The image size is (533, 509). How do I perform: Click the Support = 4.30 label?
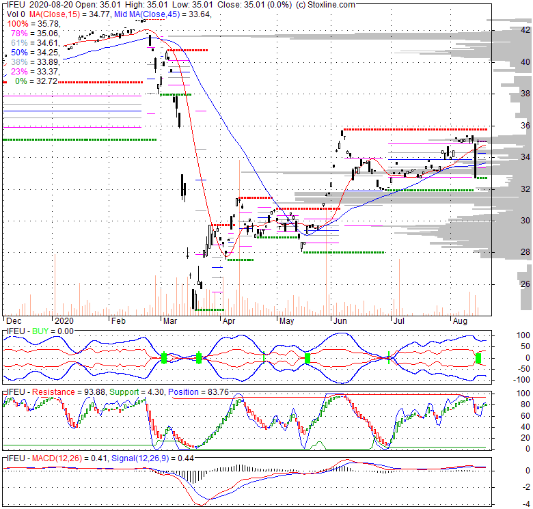point(137,392)
